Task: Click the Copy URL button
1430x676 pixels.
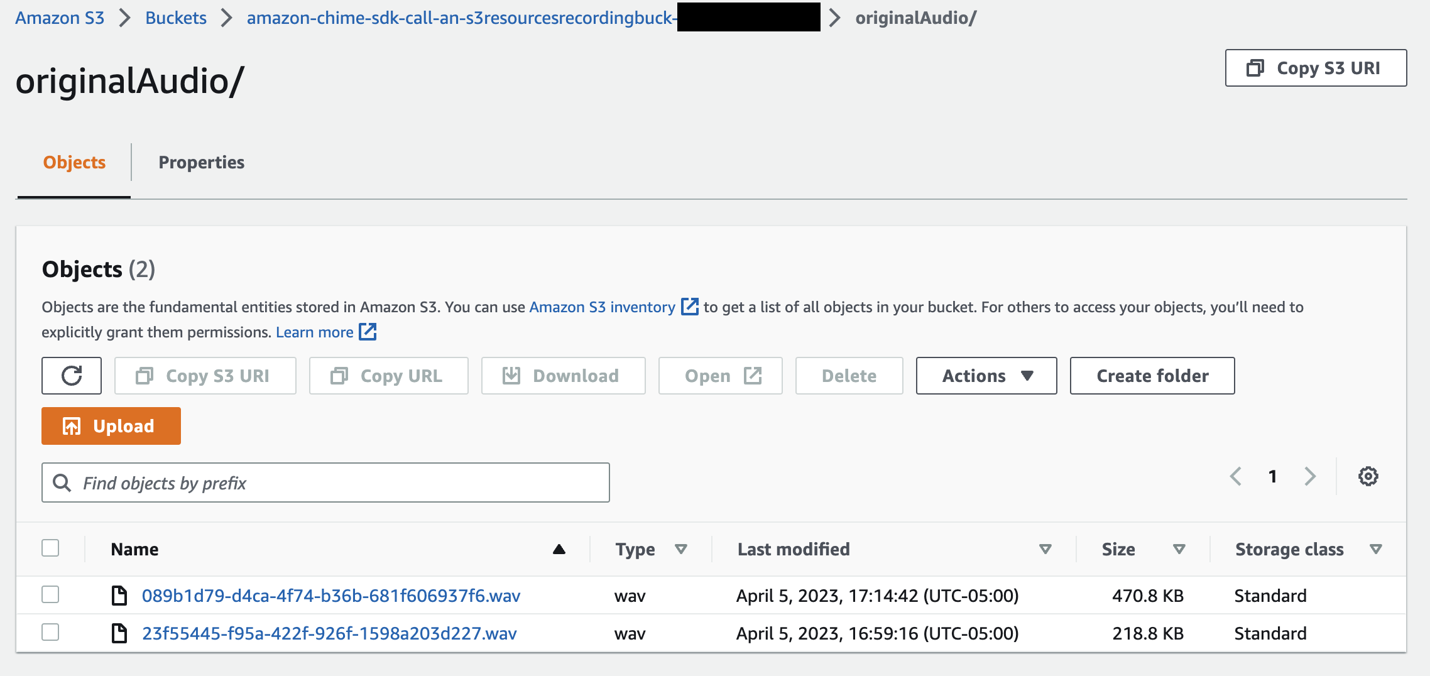Action: [388, 376]
